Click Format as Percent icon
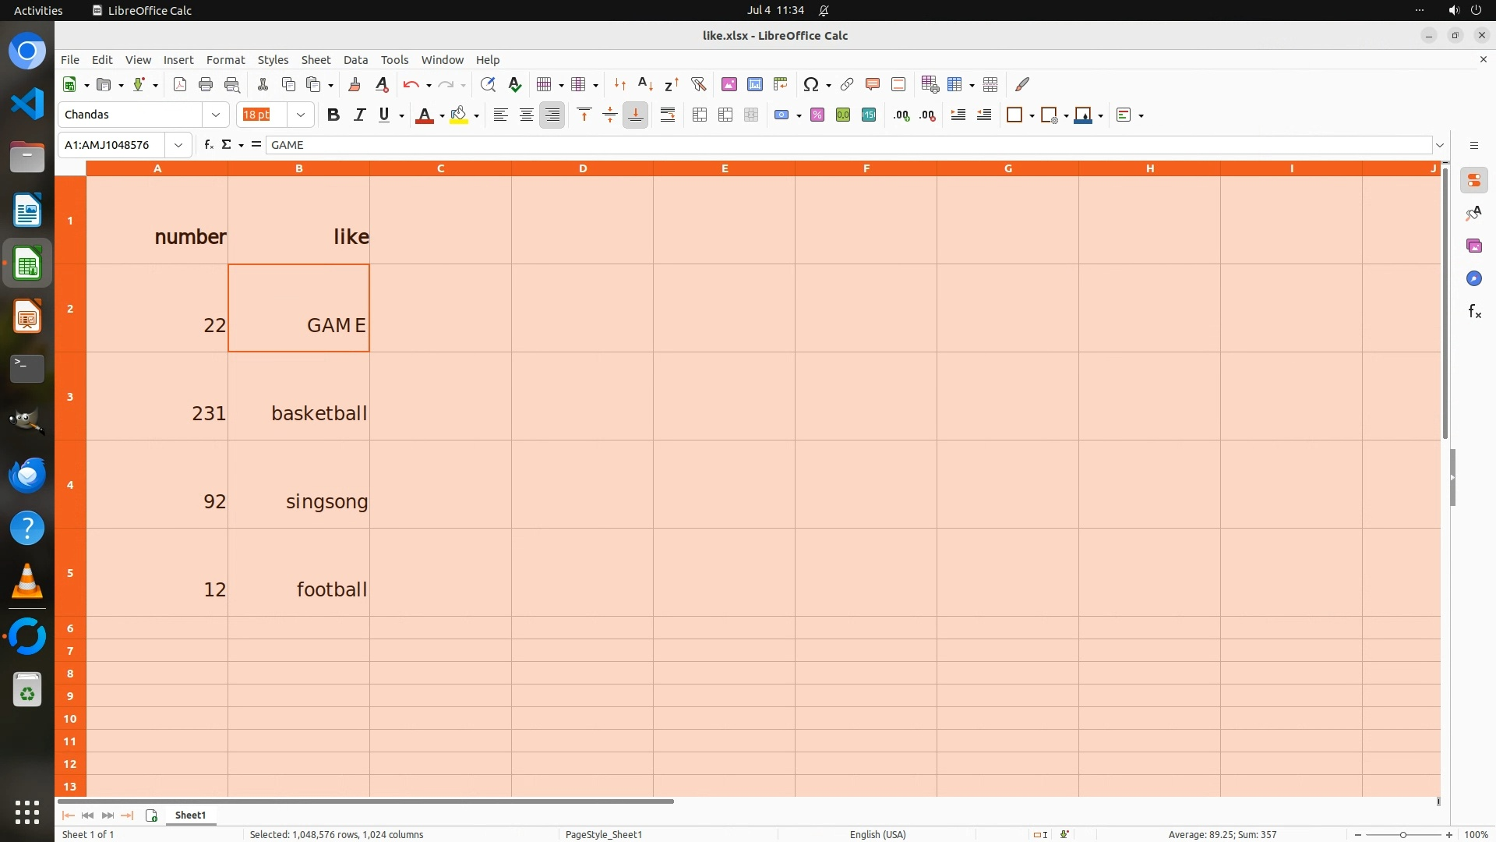The width and height of the screenshot is (1496, 842). [817, 115]
